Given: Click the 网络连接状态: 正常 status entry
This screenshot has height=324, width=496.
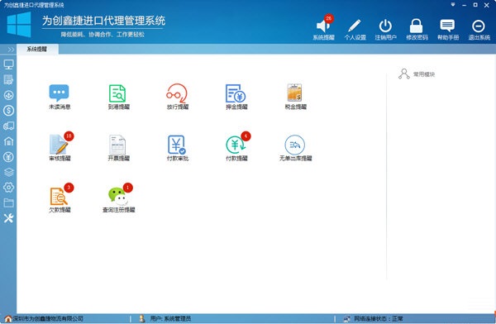Looking at the screenshot, I should [x=379, y=318].
